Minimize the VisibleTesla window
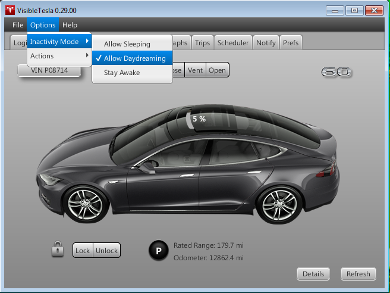The image size is (390, 293). coord(335,11)
